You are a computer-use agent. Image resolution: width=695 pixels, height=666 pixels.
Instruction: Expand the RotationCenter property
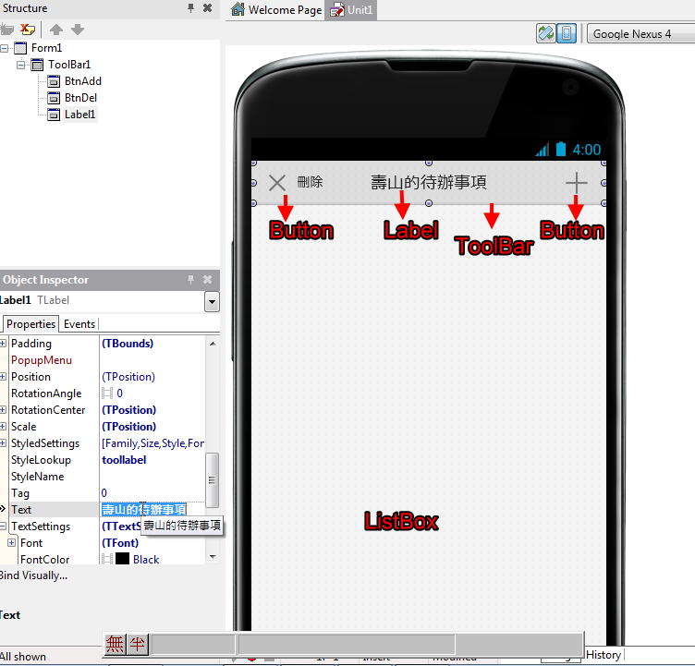point(3,410)
